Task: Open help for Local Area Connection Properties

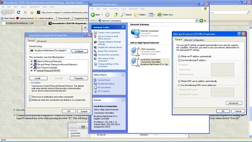Action: 85,35
